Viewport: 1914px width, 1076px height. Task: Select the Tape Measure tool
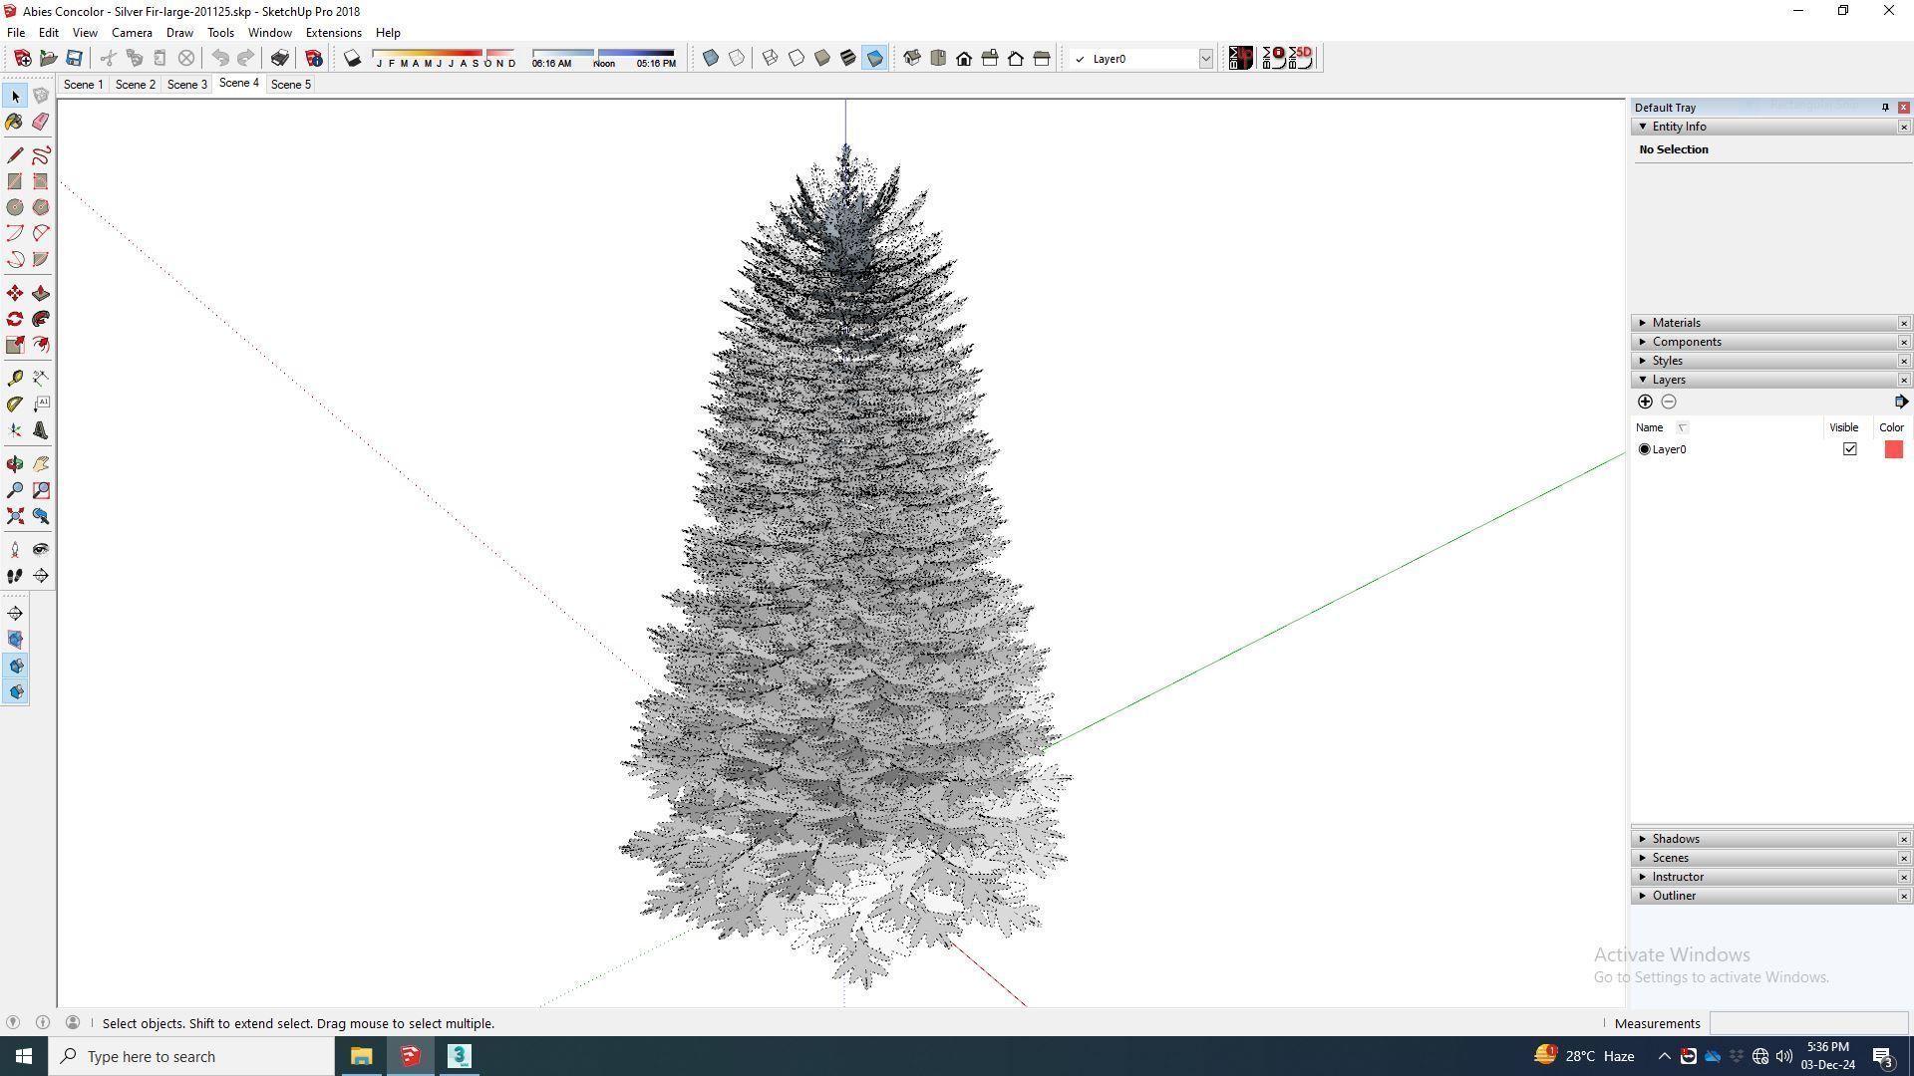[x=15, y=378]
